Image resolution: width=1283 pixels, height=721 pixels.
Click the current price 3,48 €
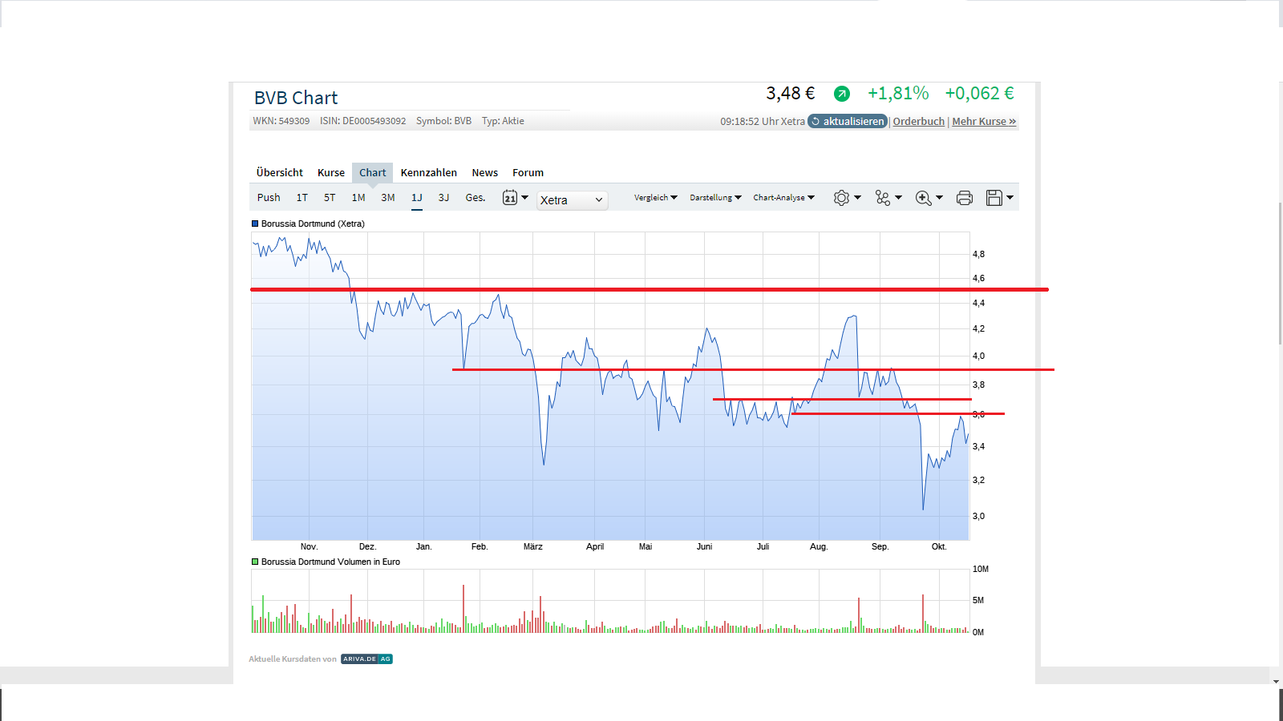point(791,94)
